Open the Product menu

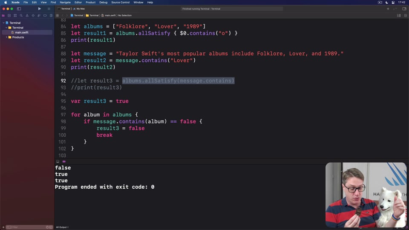pos(90,3)
